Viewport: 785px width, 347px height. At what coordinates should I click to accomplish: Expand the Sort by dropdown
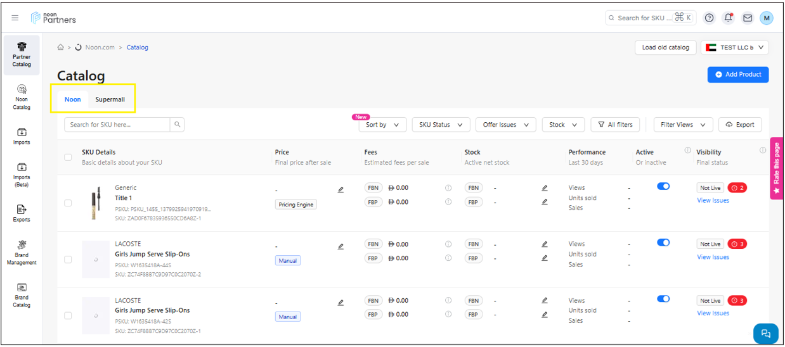click(382, 125)
